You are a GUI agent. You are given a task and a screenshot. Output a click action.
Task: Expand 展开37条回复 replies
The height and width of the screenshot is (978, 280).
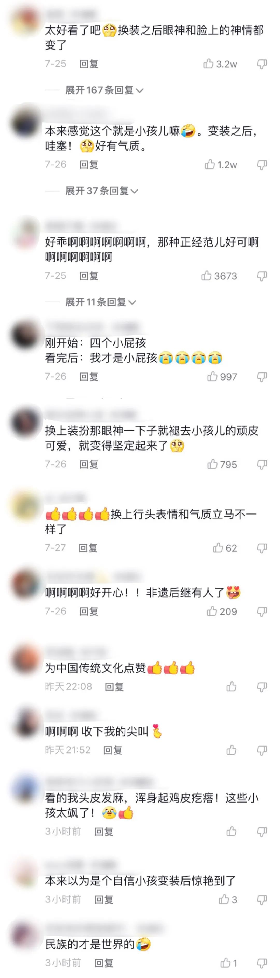101,191
